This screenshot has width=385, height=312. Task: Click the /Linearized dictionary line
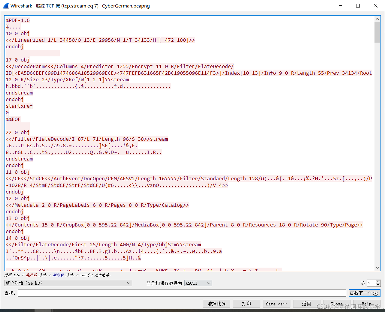100,40
